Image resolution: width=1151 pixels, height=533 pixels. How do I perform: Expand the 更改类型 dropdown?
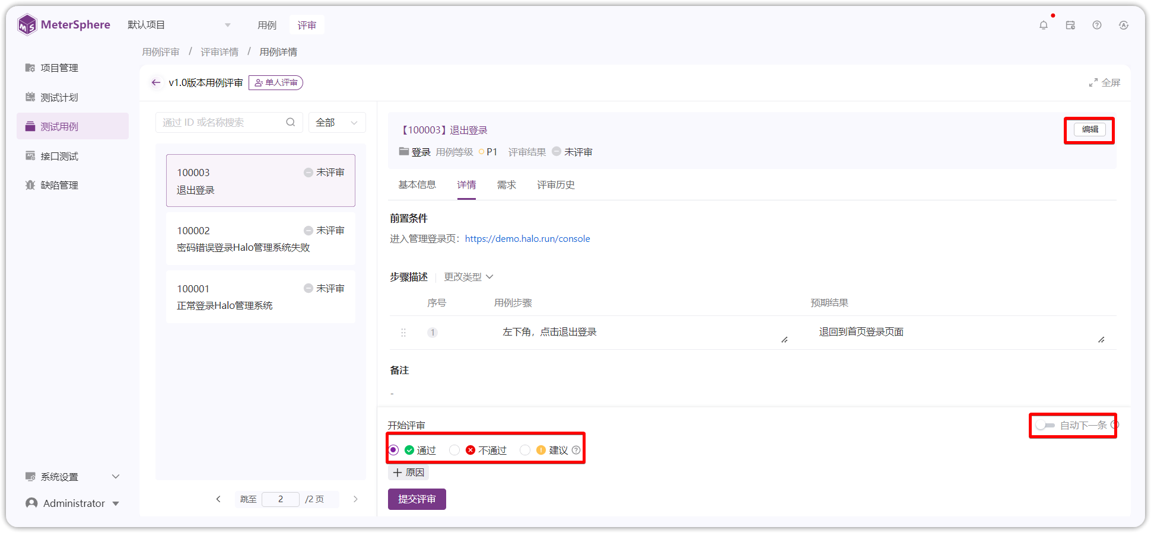tap(469, 277)
